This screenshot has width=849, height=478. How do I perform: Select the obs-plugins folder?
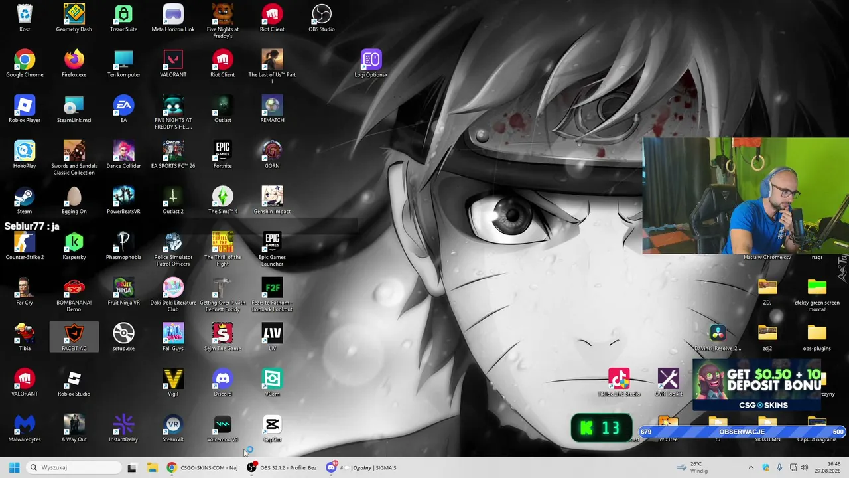(x=817, y=337)
